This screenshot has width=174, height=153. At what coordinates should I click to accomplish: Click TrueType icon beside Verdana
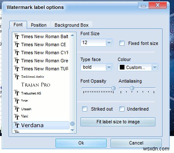(x=17, y=125)
